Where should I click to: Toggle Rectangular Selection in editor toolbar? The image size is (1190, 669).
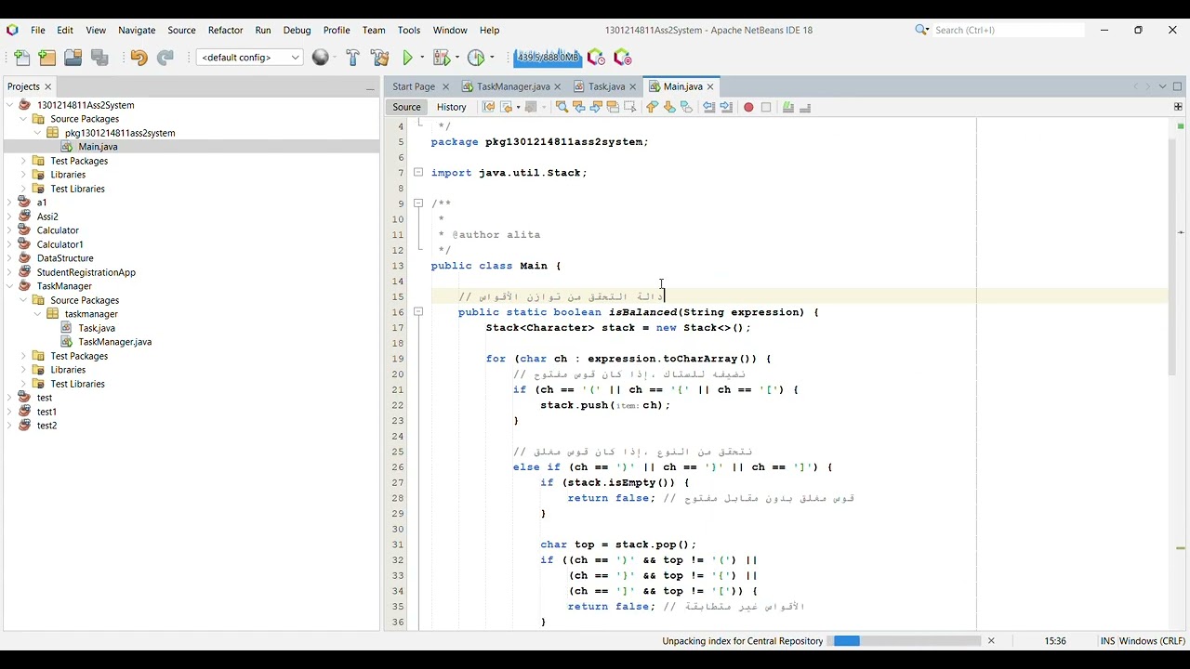tap(629, 107)
